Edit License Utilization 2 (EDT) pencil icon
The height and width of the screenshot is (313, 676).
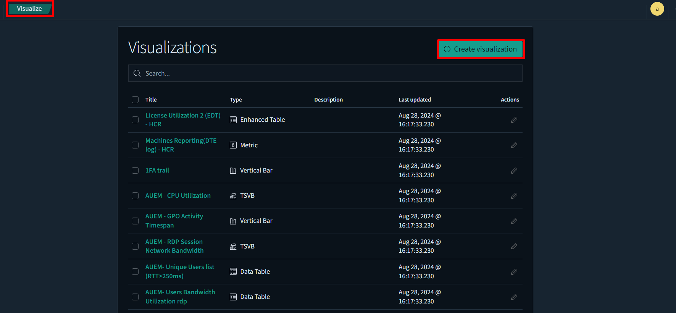[514, 120]
